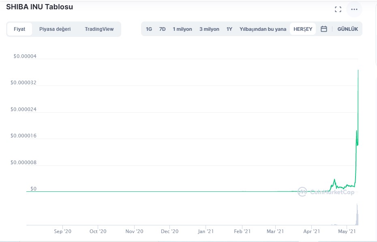
Task: Switch to Piyasa değeri tab
Action: click(55, 29)
